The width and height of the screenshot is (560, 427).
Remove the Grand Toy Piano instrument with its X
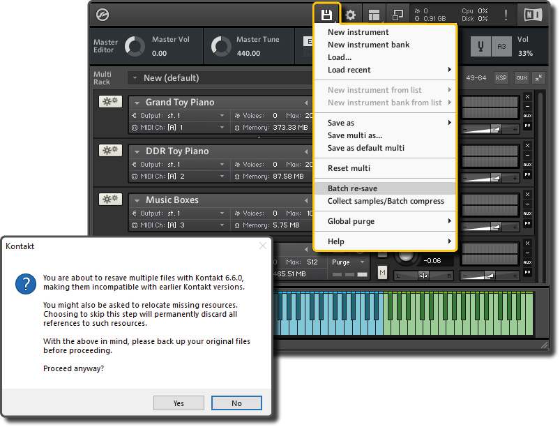527,97
